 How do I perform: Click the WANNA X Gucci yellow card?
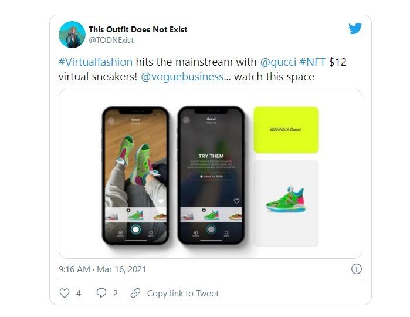click(x=286, y=130)
